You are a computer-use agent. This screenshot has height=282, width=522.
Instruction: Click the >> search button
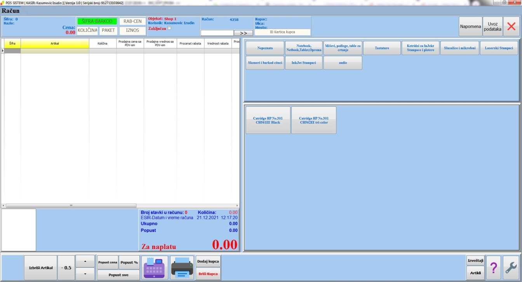click(x=244, y=33)
